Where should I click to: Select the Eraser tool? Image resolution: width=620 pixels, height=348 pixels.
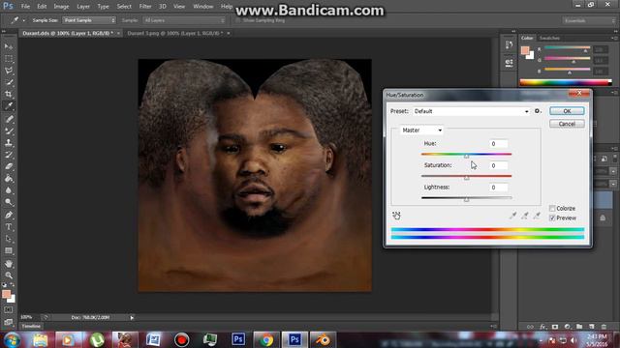tap(9, 166)
